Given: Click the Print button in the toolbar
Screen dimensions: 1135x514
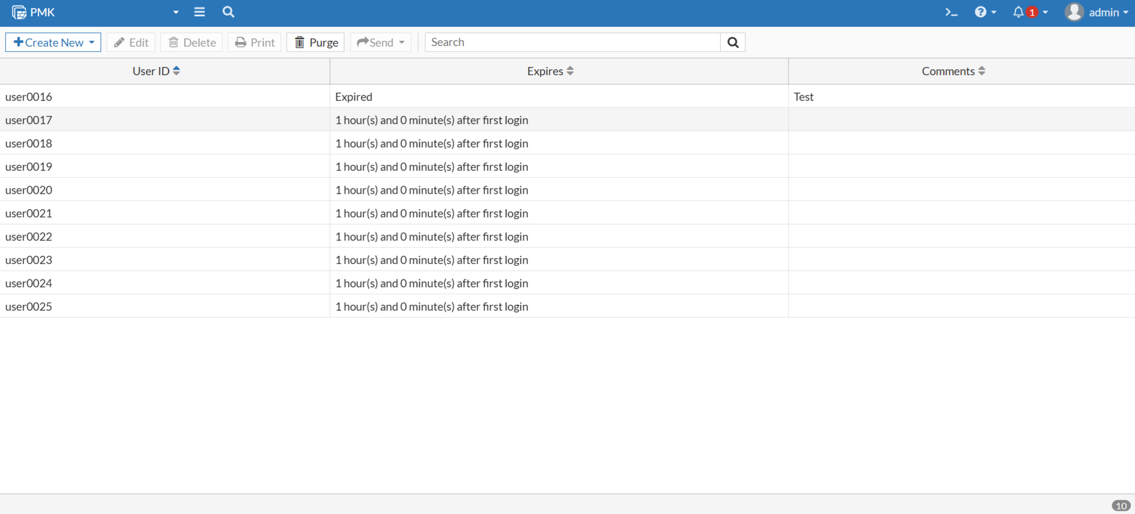Looking at the screenshot, I should [254, 43].
